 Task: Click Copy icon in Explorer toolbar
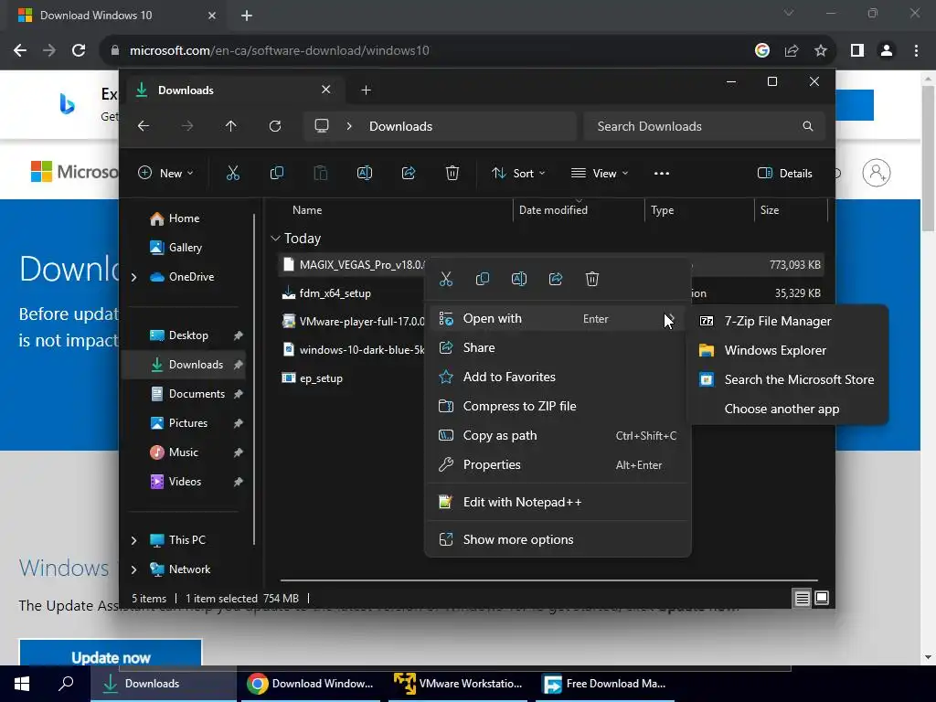[x=276, y=173]
